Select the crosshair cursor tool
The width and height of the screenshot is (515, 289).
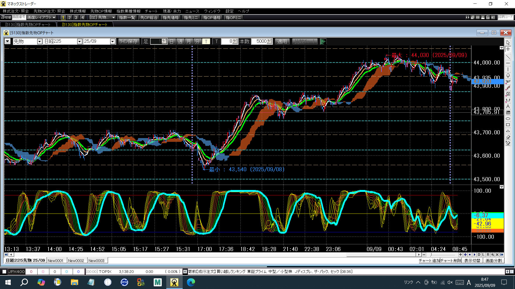pyautogui.click(x=508, y=49)
